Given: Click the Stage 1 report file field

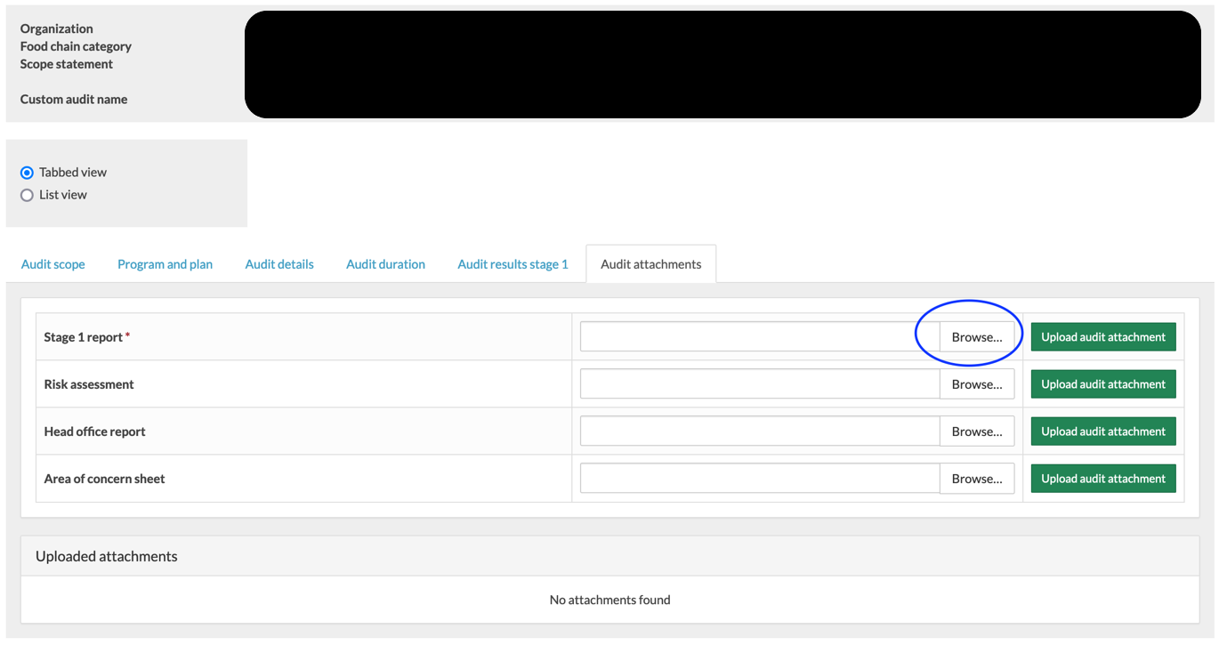Looking at the screenshot, I should pos(759,337).
